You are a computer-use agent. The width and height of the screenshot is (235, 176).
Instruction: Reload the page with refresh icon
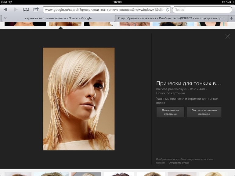pyautogui.click(x=167, y=10)
